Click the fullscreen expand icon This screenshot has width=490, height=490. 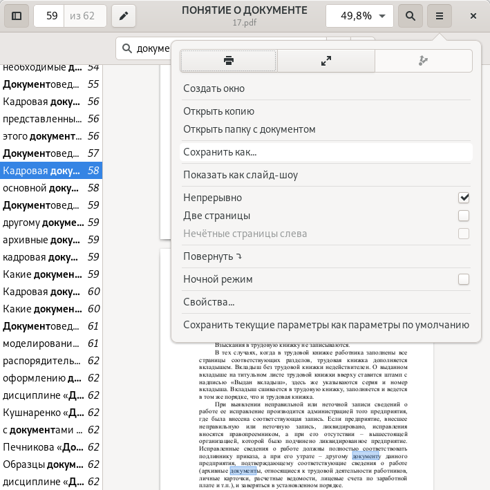tap(326, 61)
